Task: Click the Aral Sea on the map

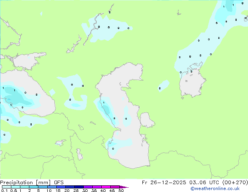Action: (192, 83)
